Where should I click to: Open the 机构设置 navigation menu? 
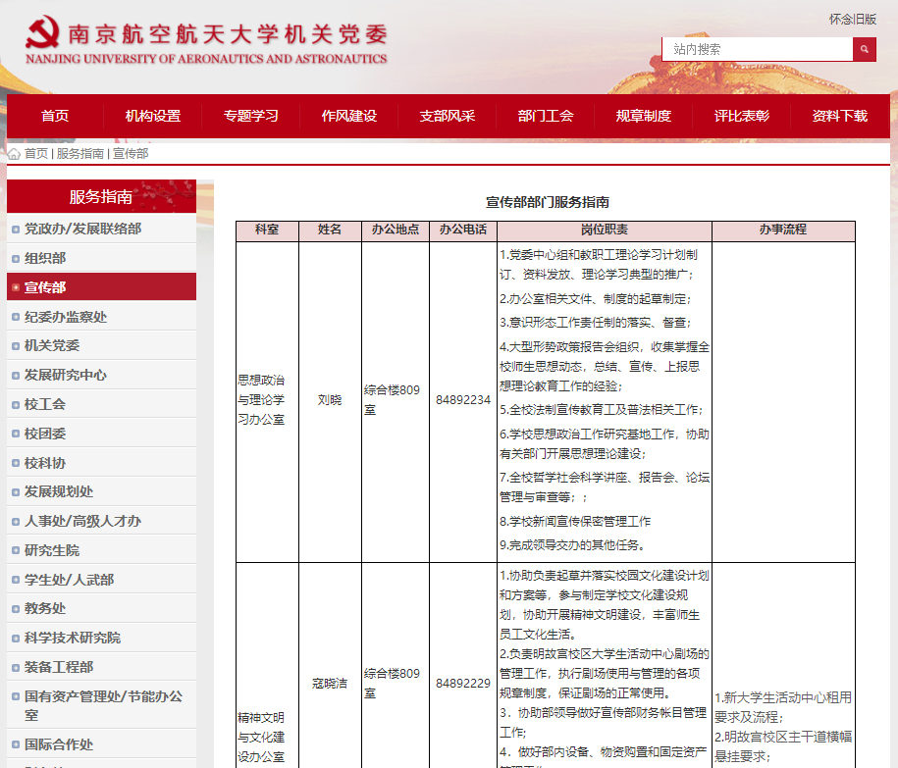click(x=152, y=116)
